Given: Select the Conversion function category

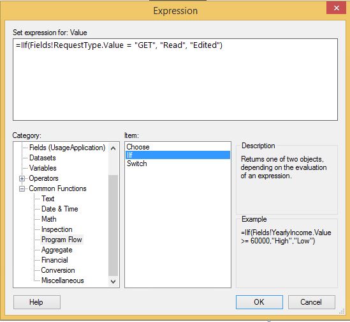Looking at the screenshot, I should click(x=58, y=270).
